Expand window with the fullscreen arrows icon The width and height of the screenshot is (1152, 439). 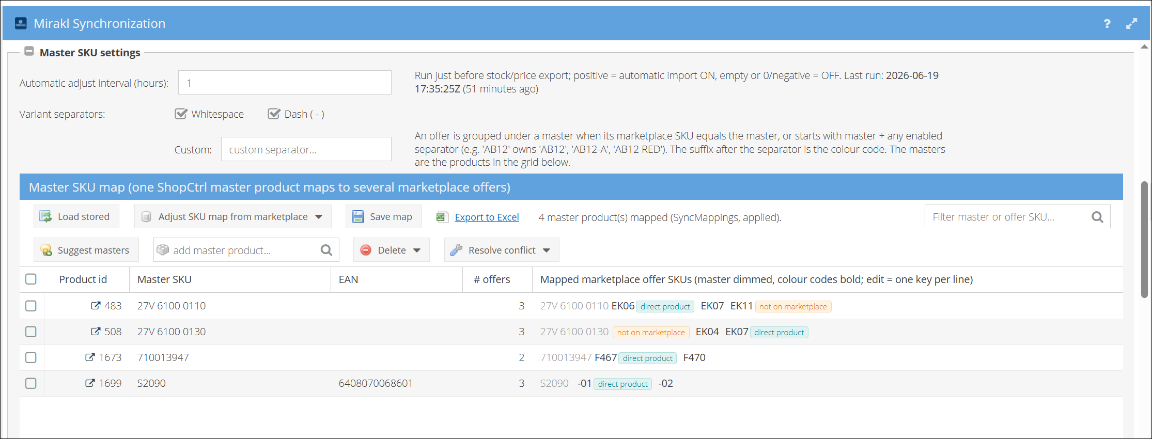pos(1131,23)
